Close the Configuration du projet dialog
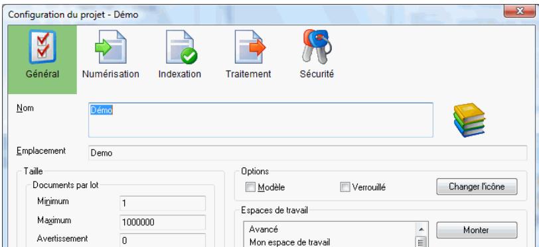 (520, 12)
